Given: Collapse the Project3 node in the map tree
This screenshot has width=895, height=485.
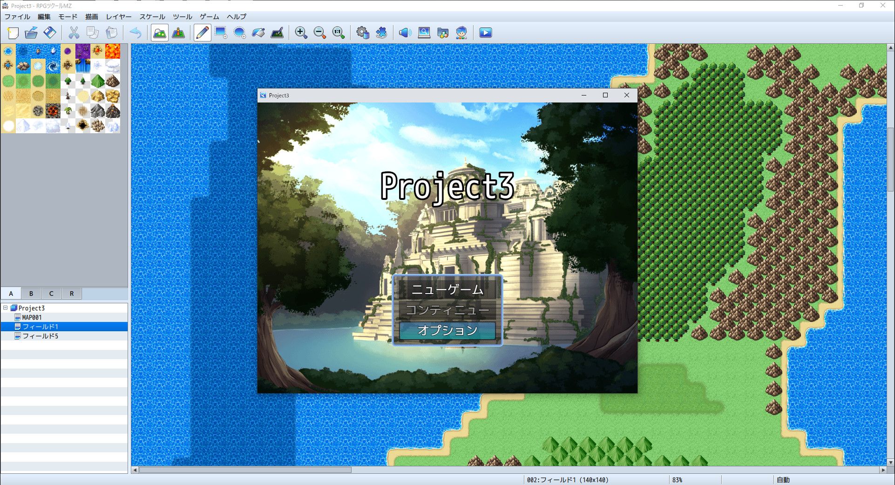Looking at the screenshot, I should point(5,307).
